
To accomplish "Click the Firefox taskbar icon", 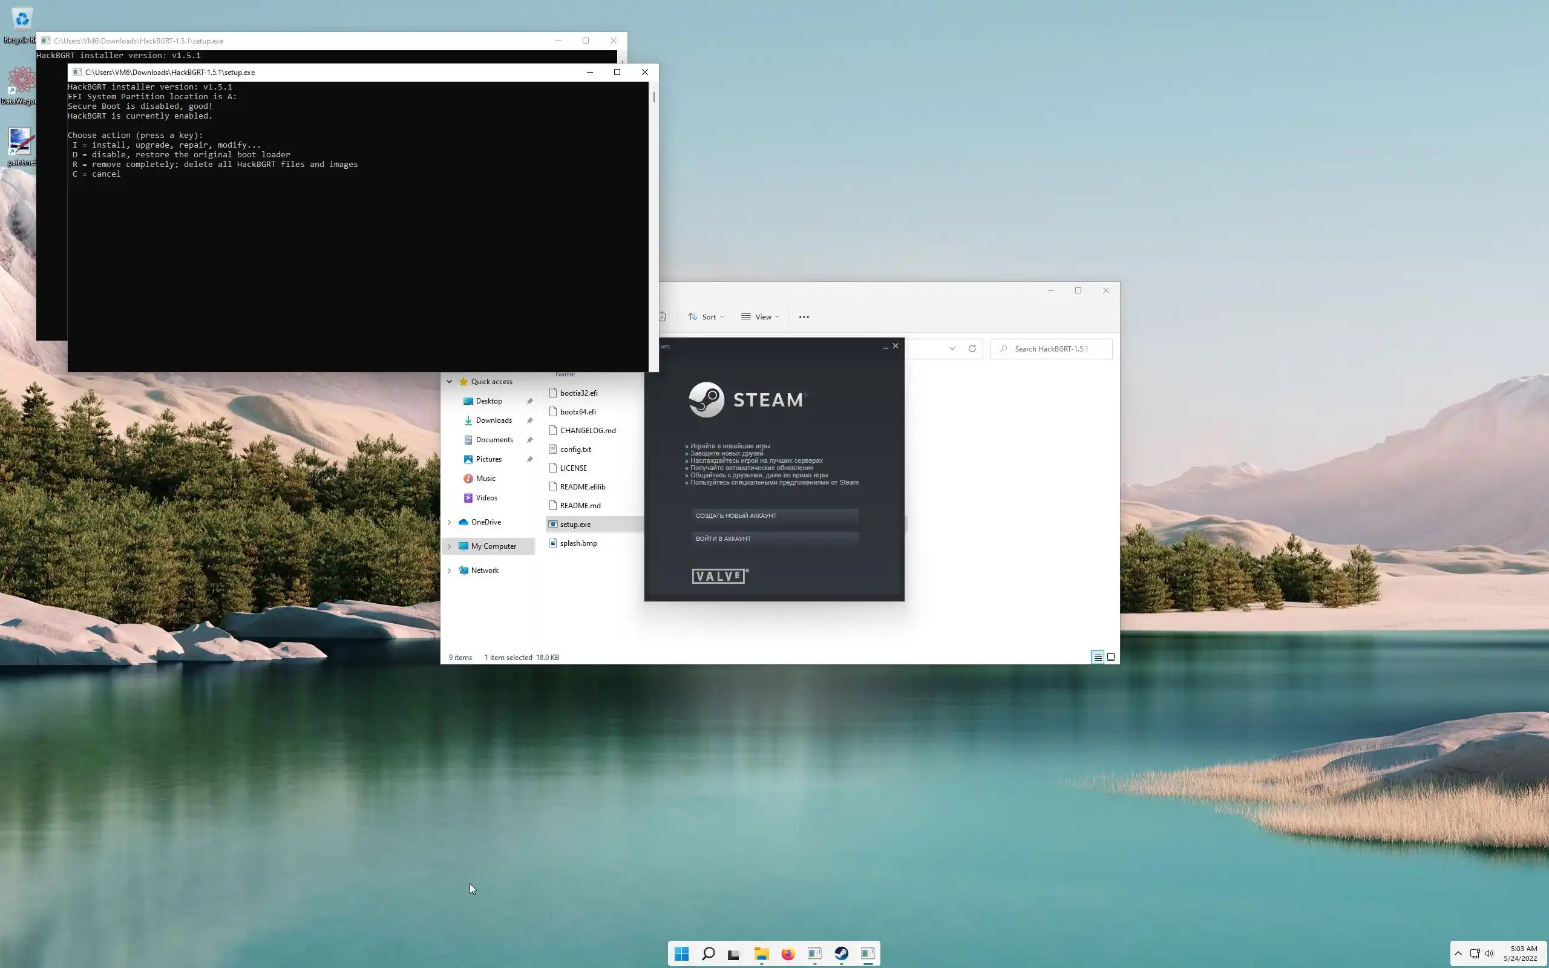I will pyautogui.click(x=787, y=953).
